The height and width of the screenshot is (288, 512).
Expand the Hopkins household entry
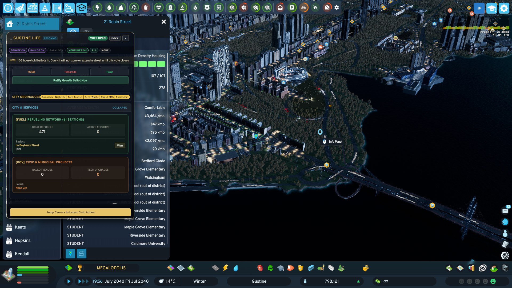point(32,241)
